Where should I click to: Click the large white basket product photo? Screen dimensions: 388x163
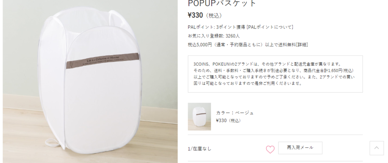point(90,81)
